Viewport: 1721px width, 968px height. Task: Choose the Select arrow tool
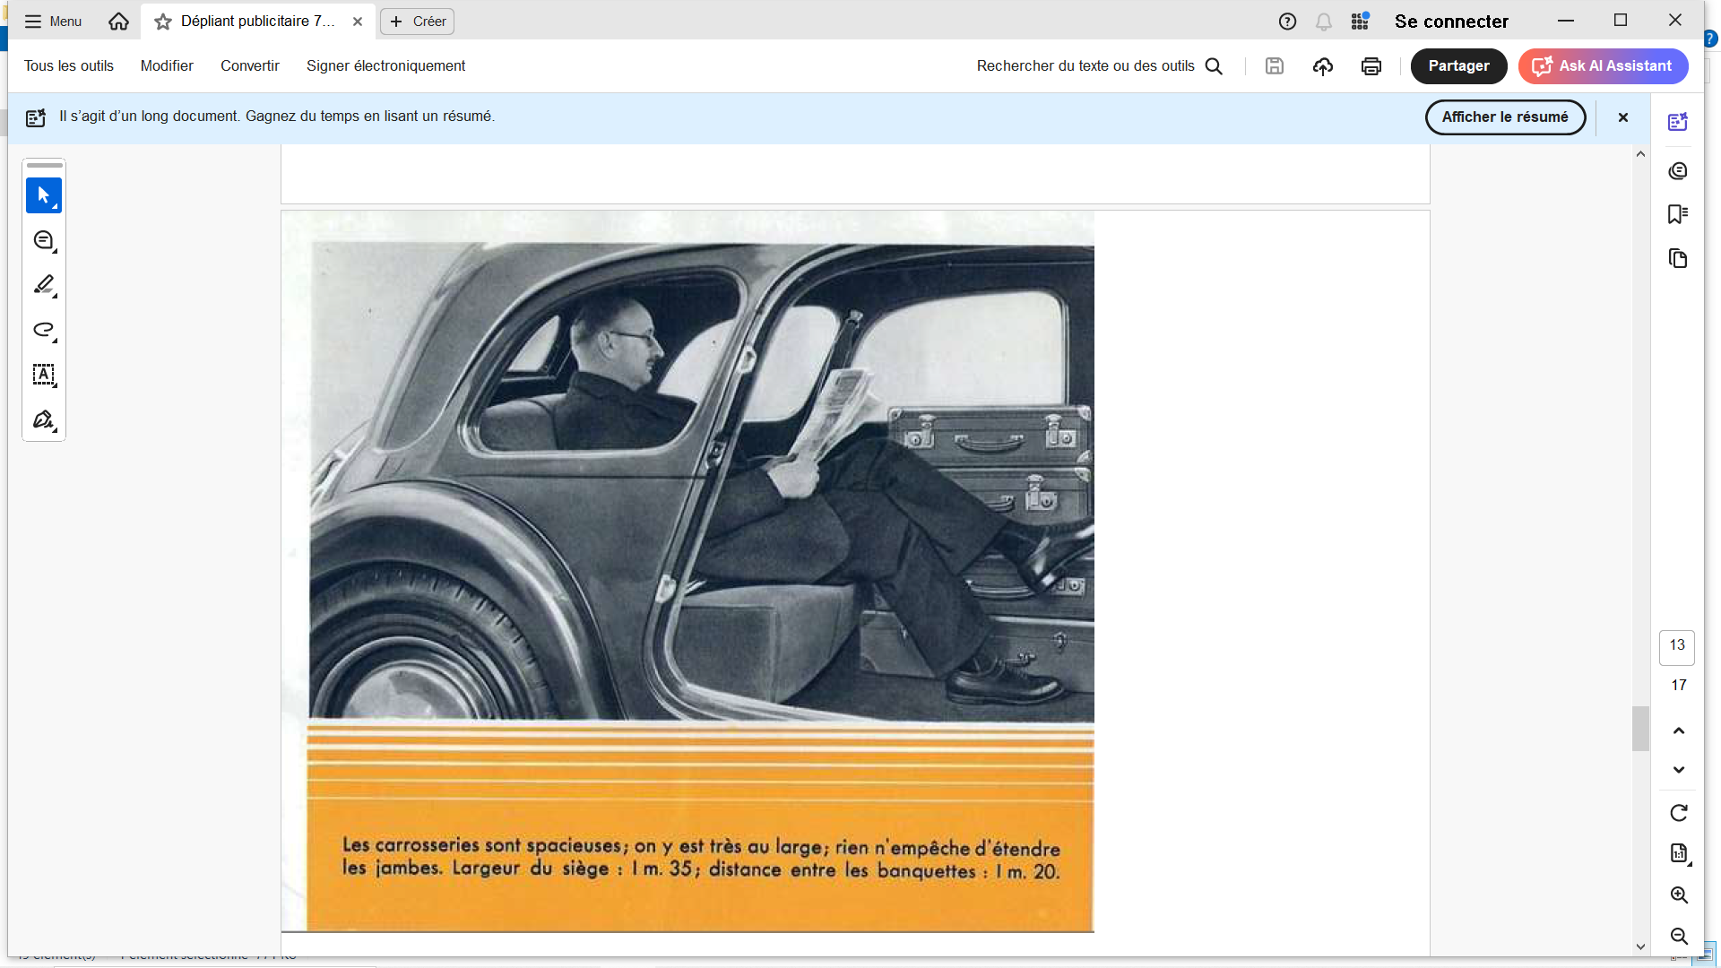(44, 195)
